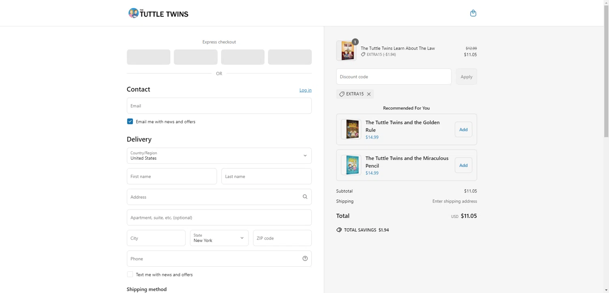Click the 'Recommended For You' heading

[x=406, y=108]
